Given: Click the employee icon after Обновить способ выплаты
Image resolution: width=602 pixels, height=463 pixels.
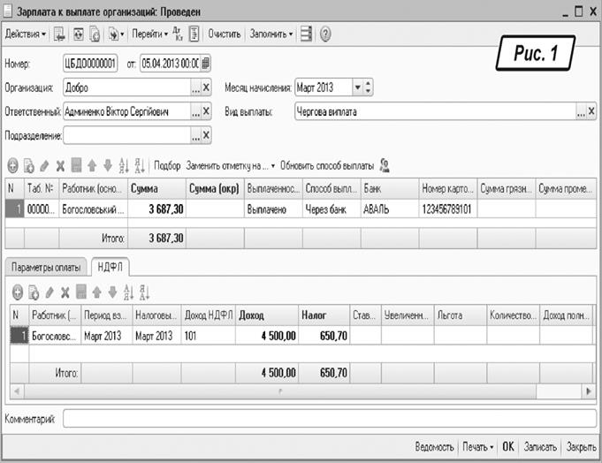Looking at the screenshot, I should click(x=385, y=165).
